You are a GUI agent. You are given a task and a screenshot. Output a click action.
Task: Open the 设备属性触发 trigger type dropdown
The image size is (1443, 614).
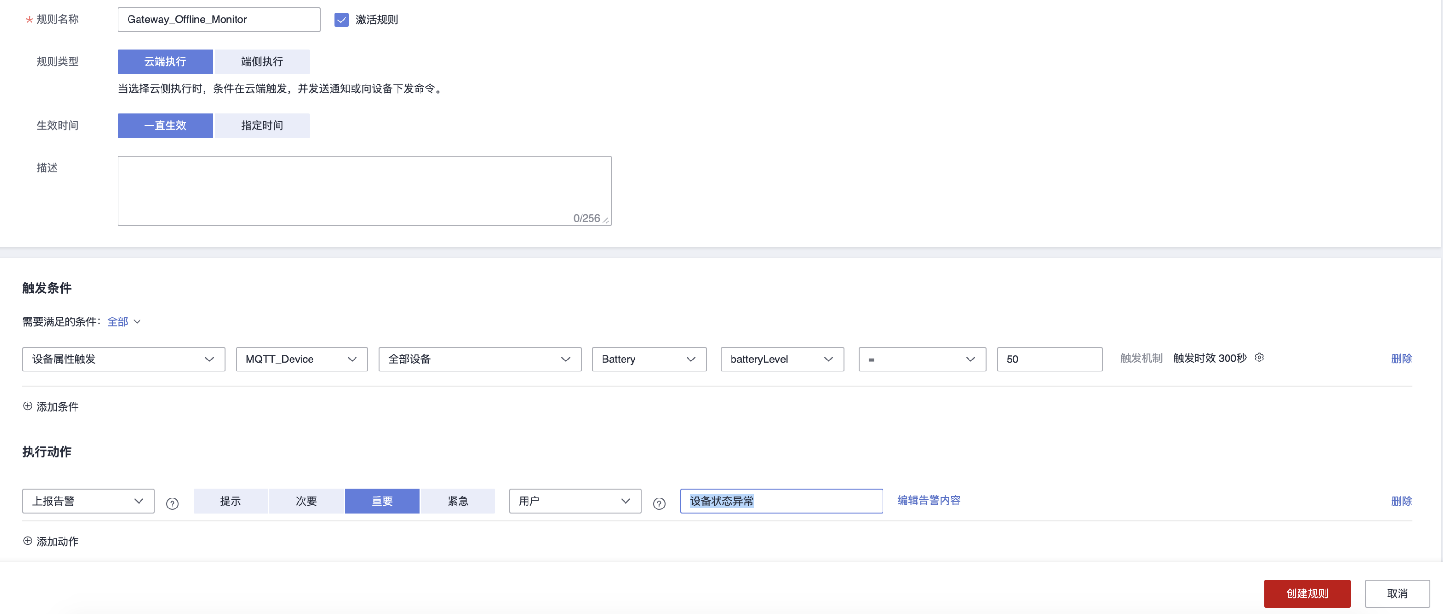pos(123,360)
